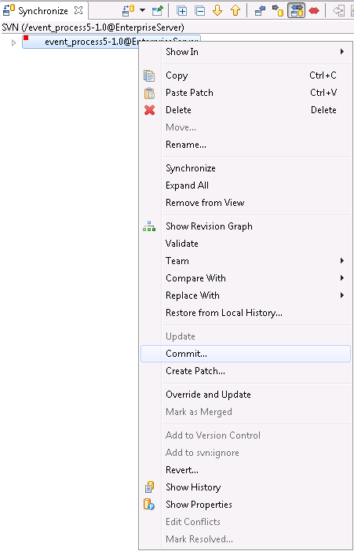Pin the current synchronization with pin icon
Viewport: 354px width, 551px height.
tap(158, 11)
